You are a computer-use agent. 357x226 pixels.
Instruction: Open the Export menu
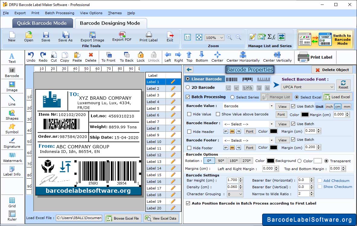20,13
